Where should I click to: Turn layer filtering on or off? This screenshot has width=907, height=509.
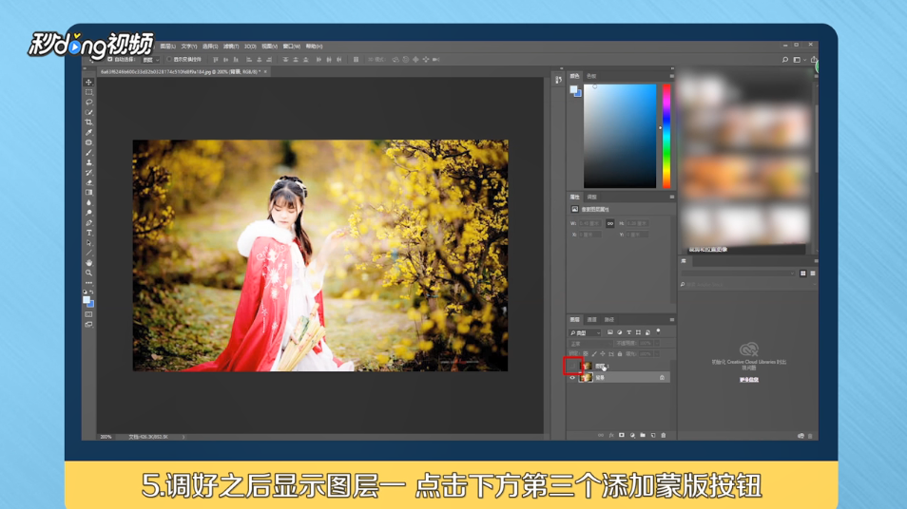[658, 331]
